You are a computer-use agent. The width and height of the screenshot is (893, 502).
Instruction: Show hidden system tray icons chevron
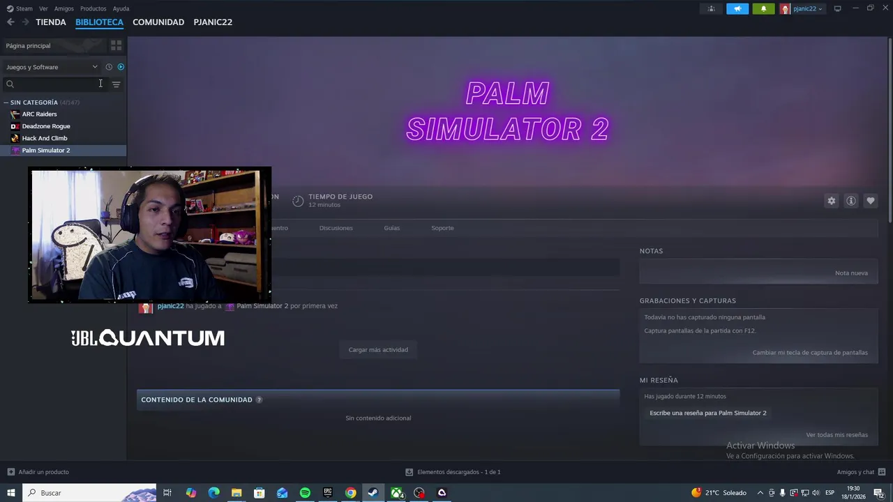point(760,493)
